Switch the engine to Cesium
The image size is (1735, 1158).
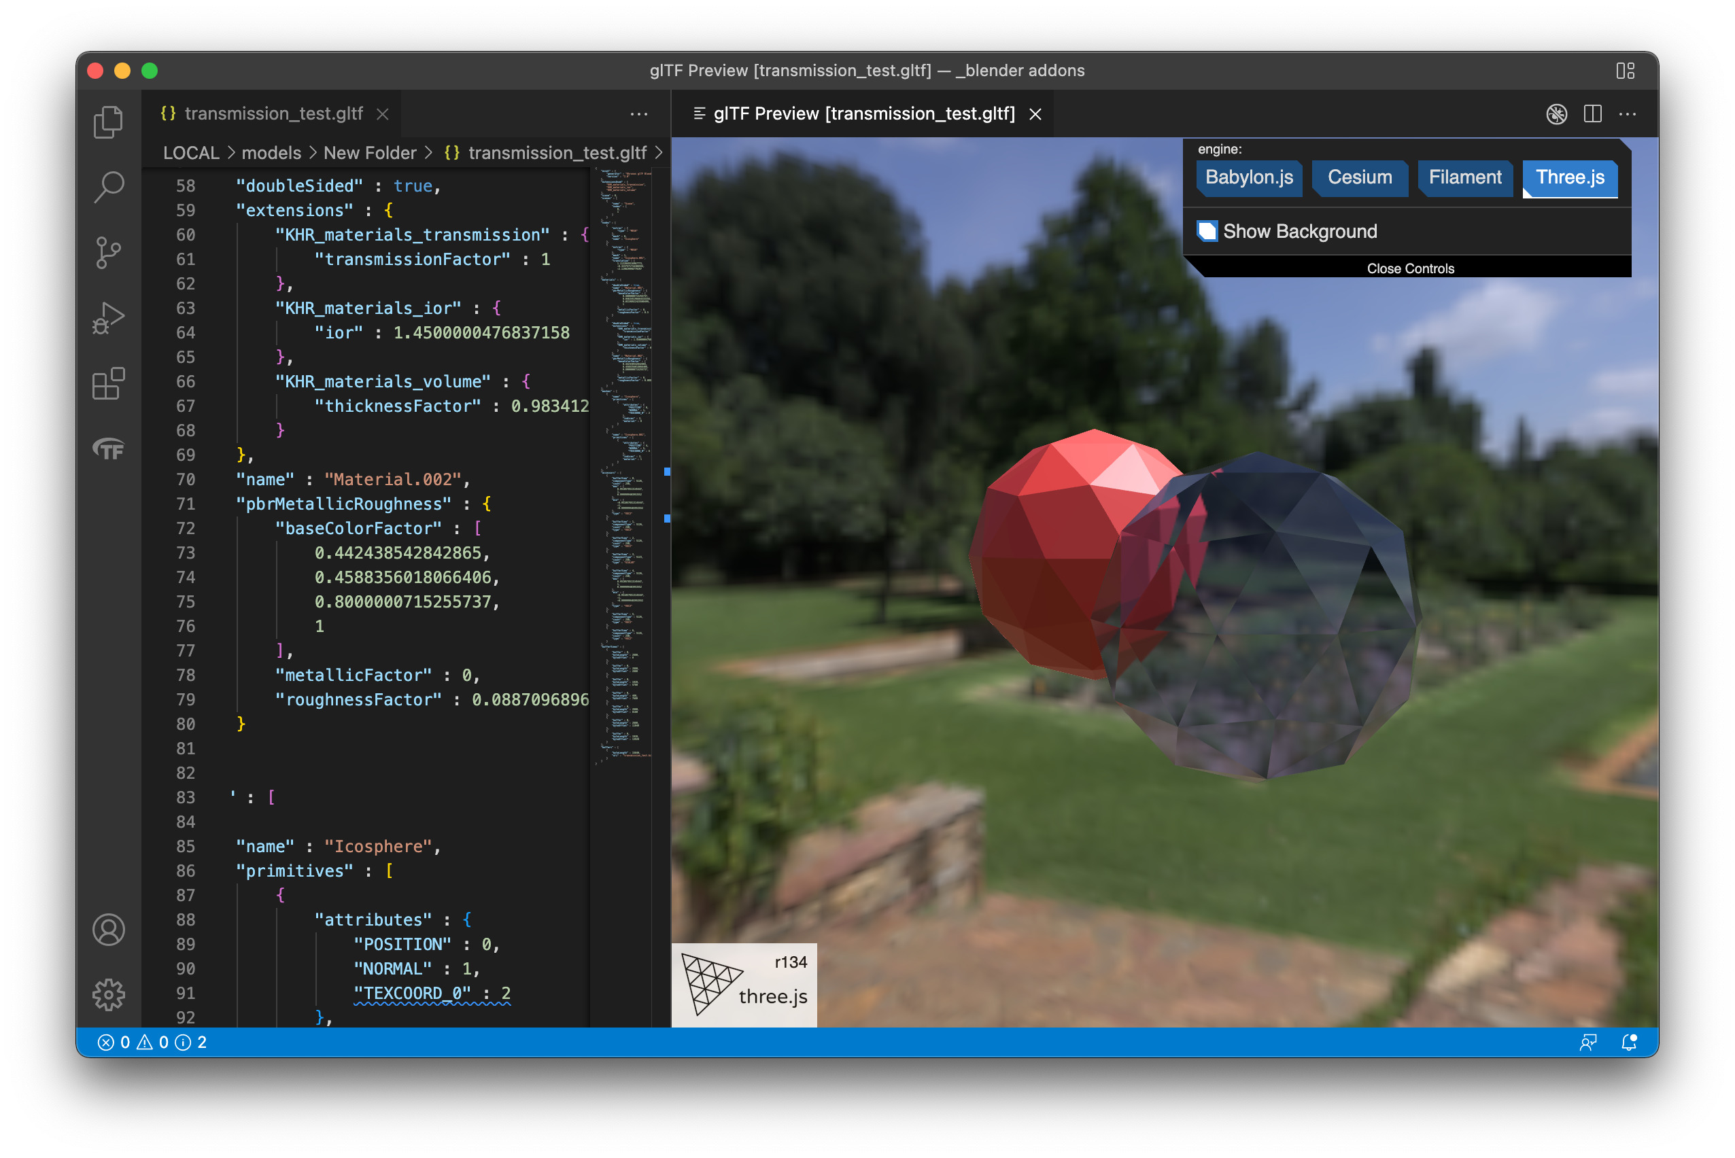point(1360,177)
